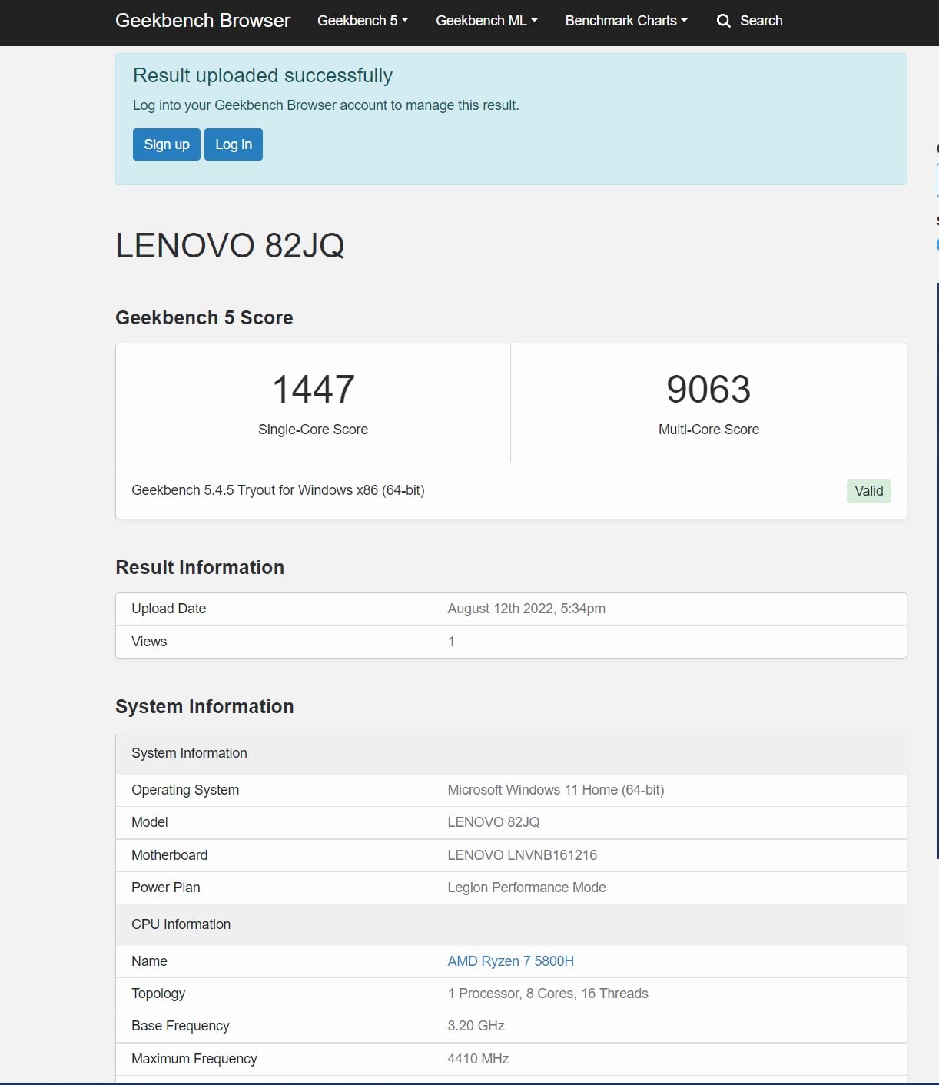The image size is (939, 1085).
Task: Click the Sign up button
Action: point(167,144)
